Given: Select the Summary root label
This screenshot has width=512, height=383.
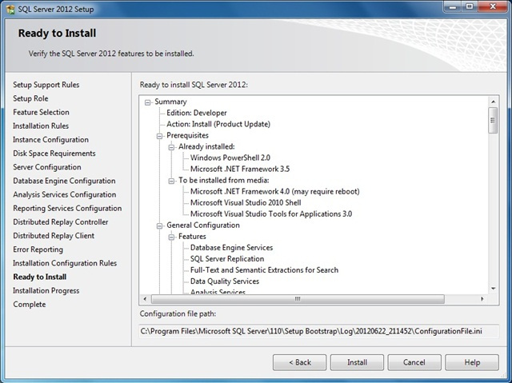Looking at the screenshot, I should [x=170, y=102].
